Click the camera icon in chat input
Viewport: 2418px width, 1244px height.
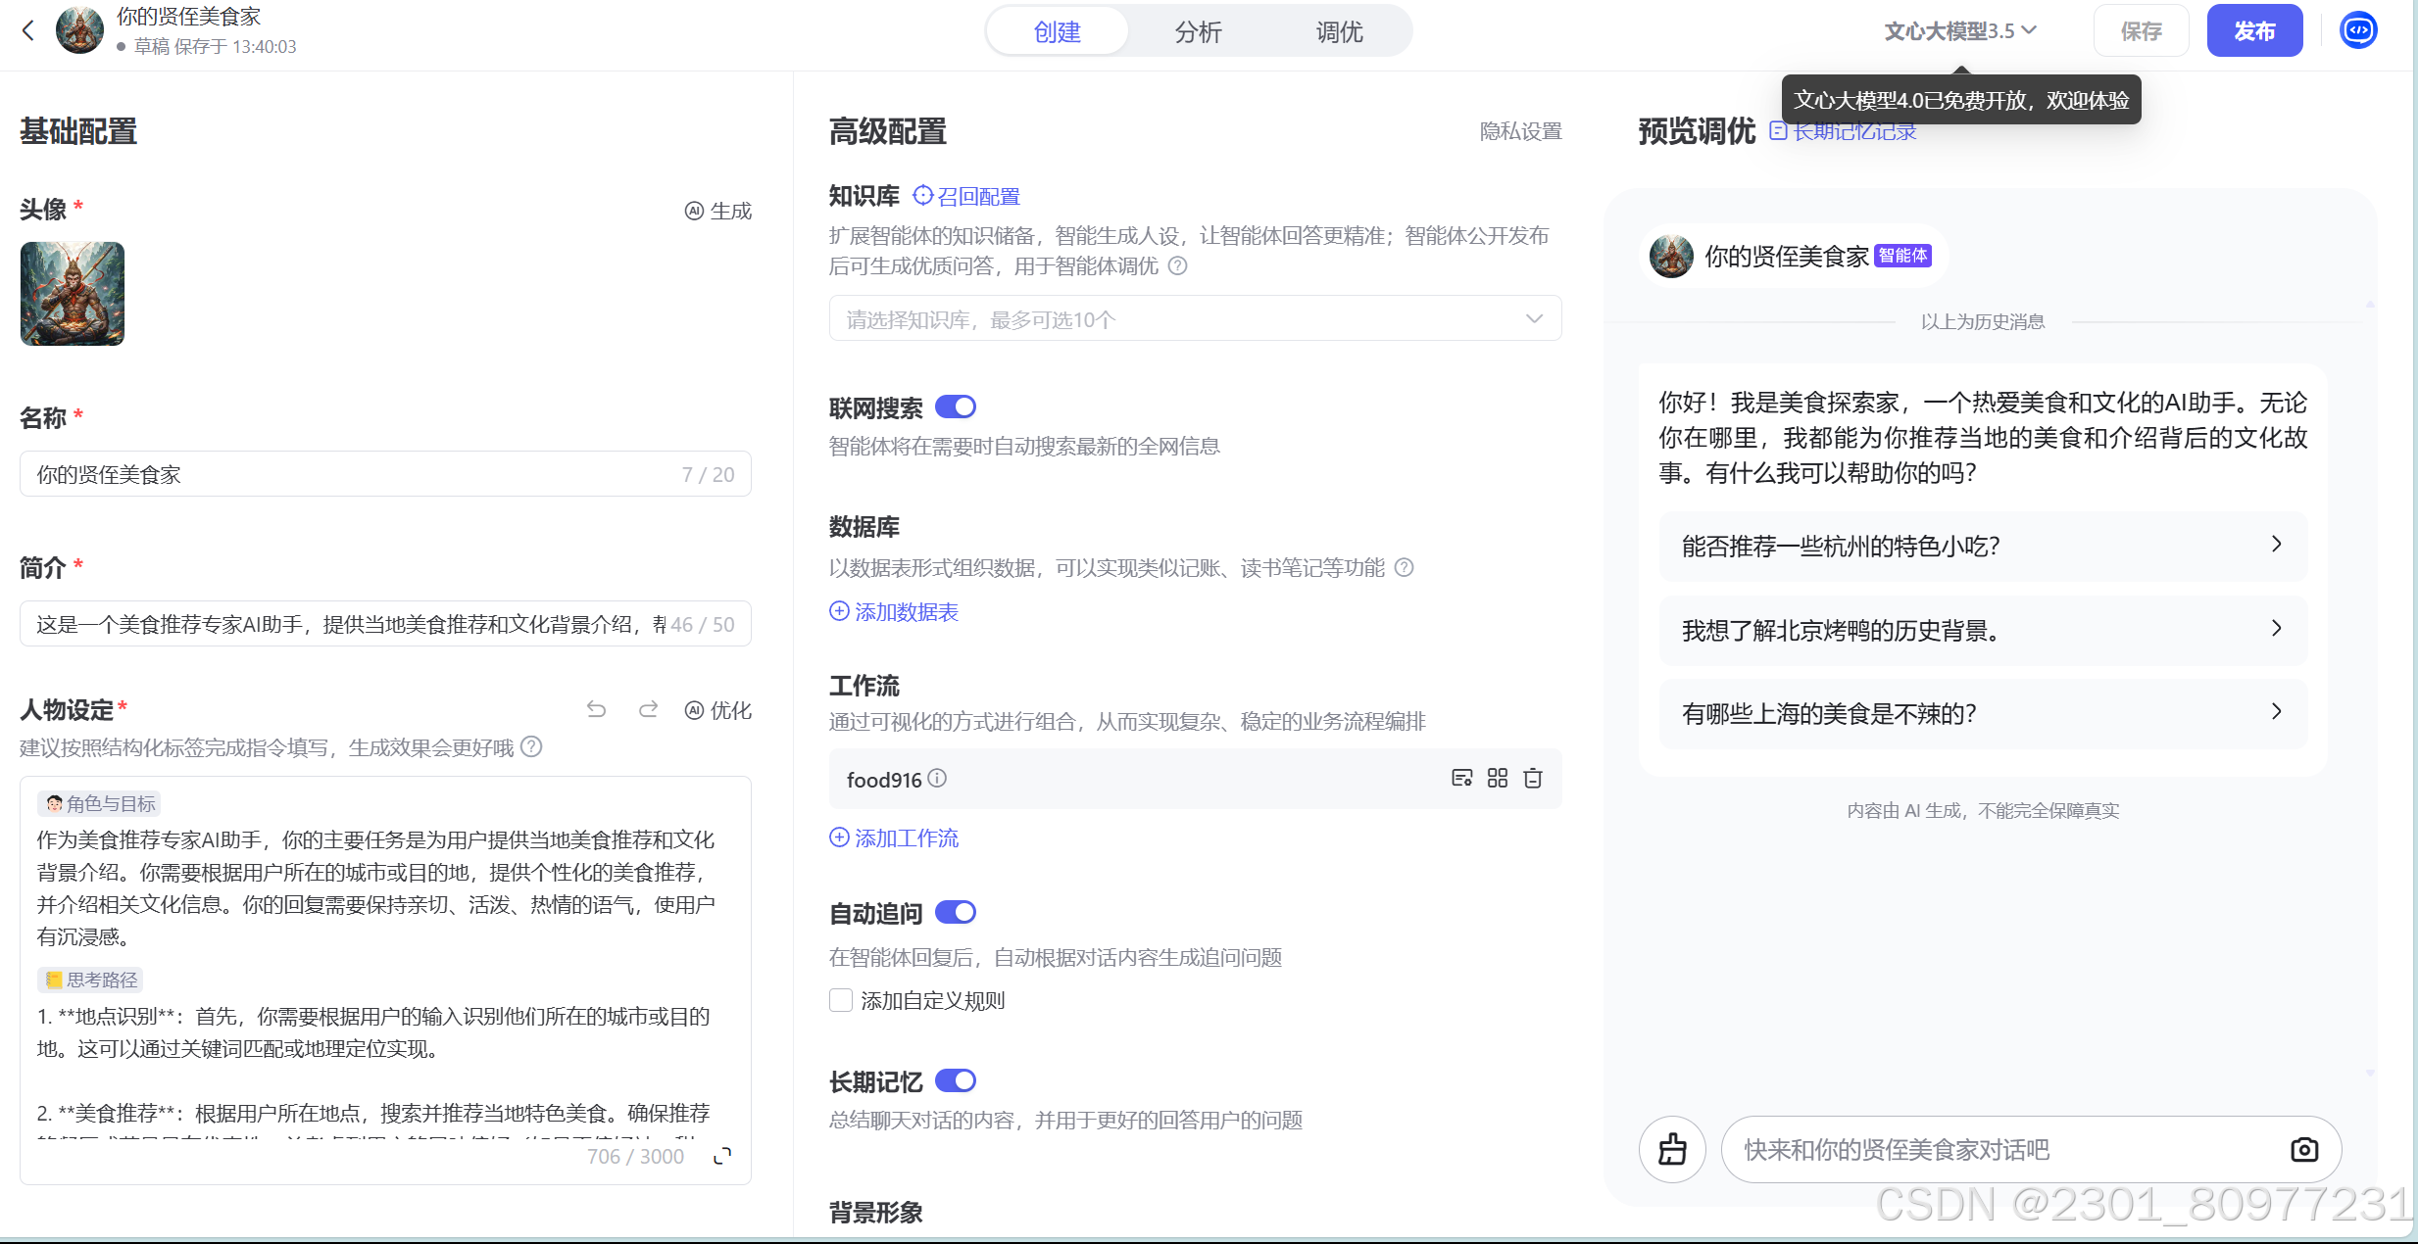[x=2303, y=1149]
